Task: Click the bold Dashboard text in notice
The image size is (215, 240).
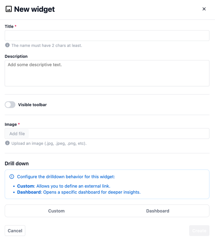Action: click(x=29, y=192)
